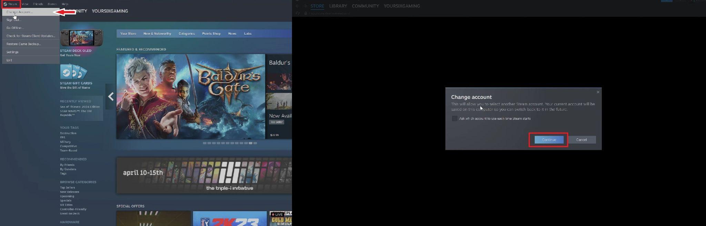Select Check for Steam Client Updates...

tap(31, 36)
